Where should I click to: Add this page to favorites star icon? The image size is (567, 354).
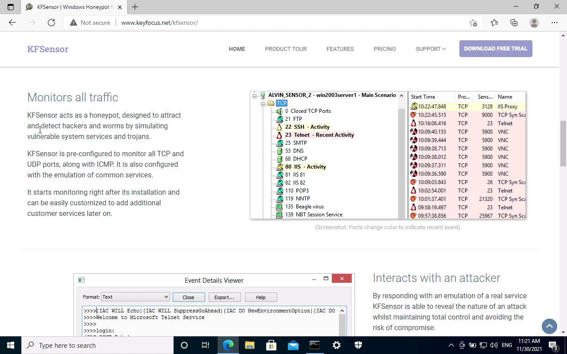(473, 23)
